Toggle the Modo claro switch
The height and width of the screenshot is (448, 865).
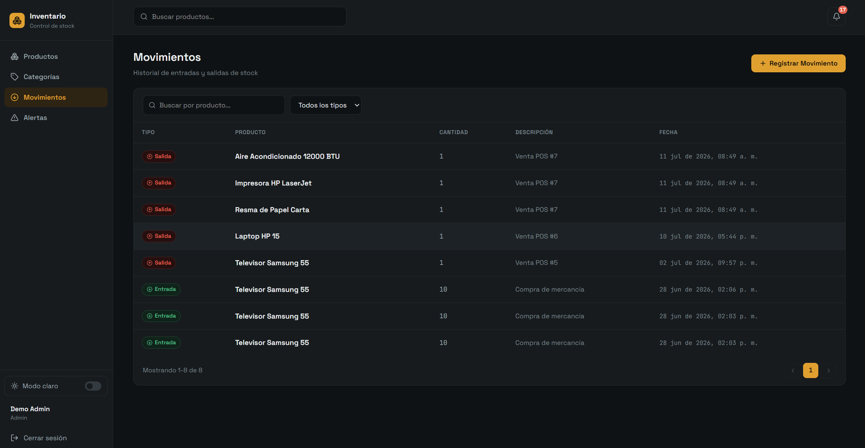pos(93,386)
